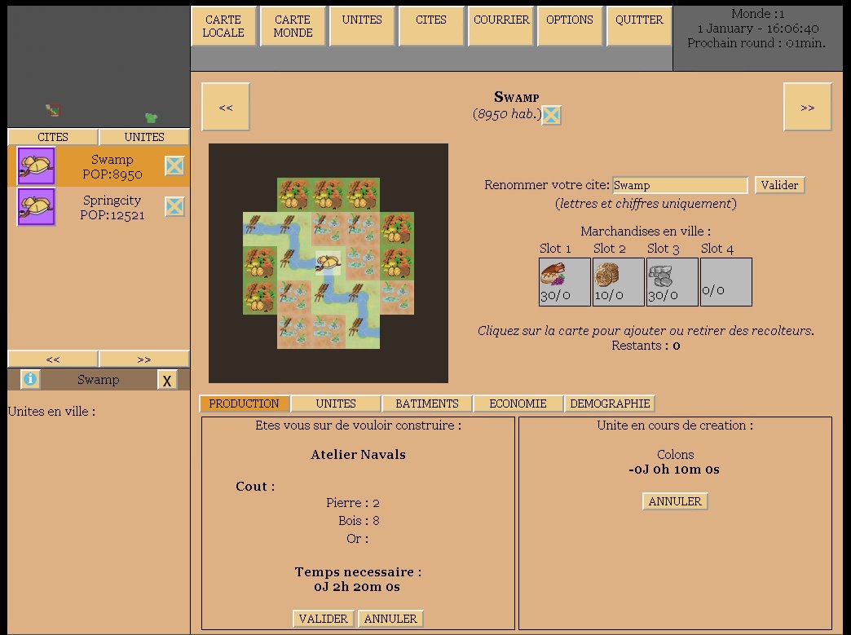Click the empty Slot 4 goods box
This screenshot has height=635, width=851.
725,282
